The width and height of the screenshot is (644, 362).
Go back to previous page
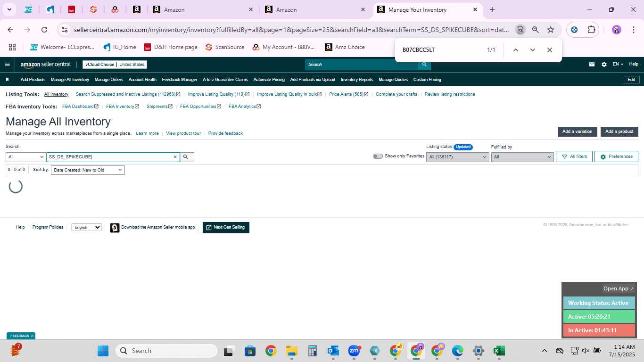pos(10,30)
